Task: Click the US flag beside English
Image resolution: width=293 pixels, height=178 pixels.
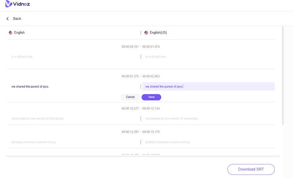Action: [11, 33]
